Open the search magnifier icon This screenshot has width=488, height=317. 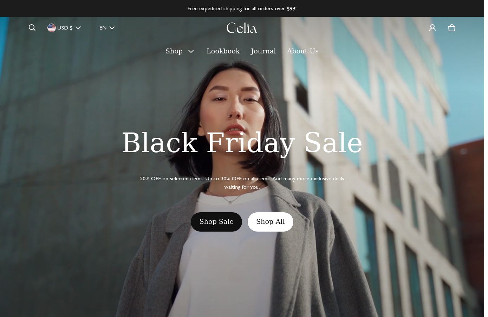coord(32,28)
